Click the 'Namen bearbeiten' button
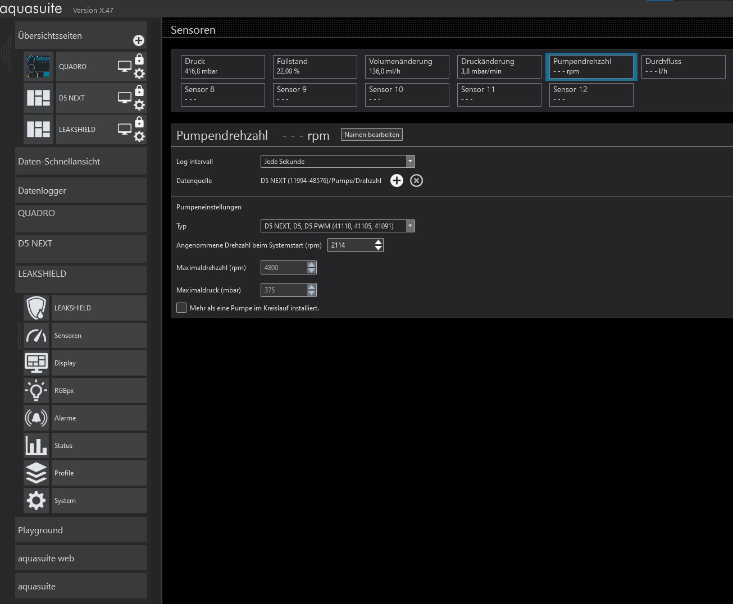The width and height of the screenshot is (733, 604). pyautogui.click(x=371, y=135)
